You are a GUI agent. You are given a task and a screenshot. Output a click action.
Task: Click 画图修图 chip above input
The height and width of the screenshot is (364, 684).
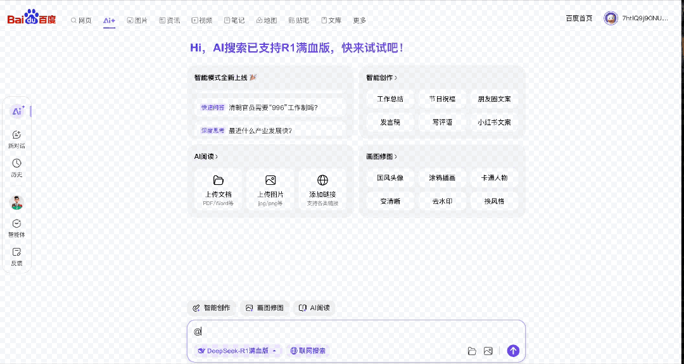pyautogui.click(x=265, y=308)
